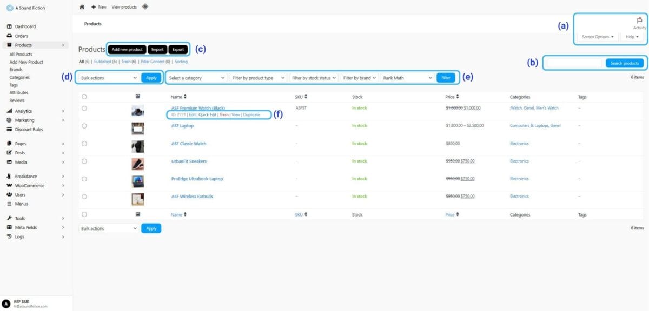
Task: Click the Dashboard sidebar icon
Action: click(x=9, y=26)
